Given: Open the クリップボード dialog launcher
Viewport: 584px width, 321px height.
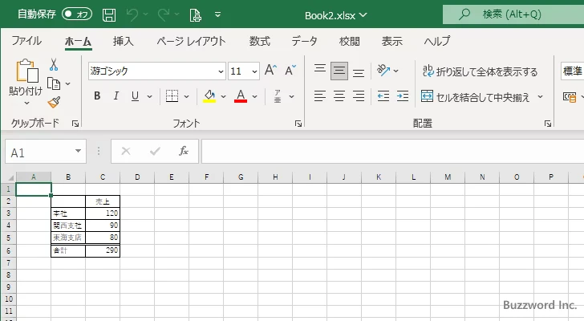Looking at the screenshot, I should pyautogui.click(x=75, y=124).
